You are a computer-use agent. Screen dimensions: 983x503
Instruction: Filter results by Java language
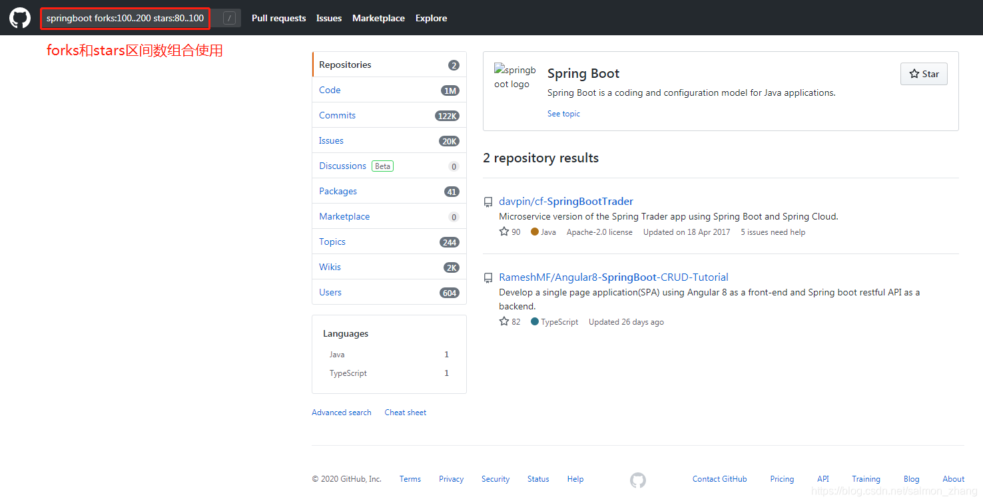(x=389, y=355)
